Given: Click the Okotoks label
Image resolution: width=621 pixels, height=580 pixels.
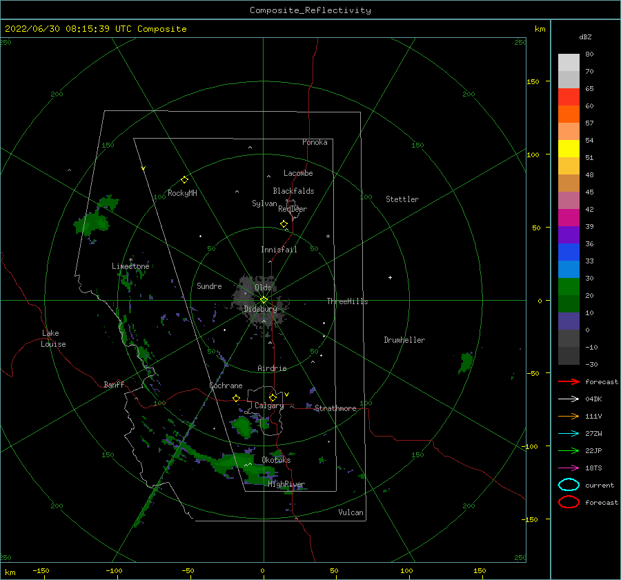Looking at the screenshot, I should 276,460.
